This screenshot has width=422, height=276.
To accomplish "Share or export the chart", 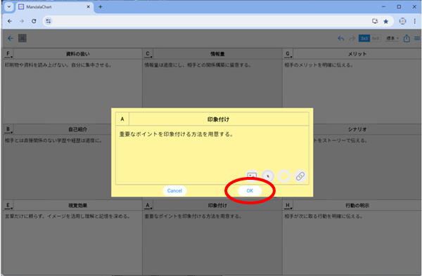I will (x=407, y=39).
